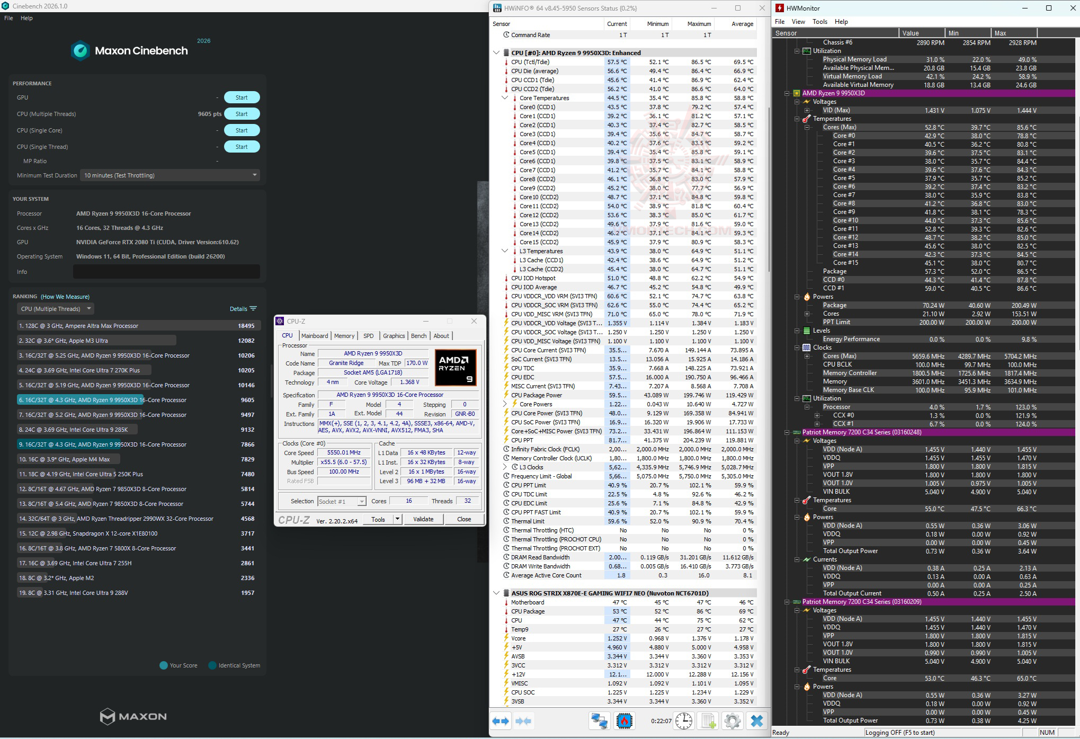Click Voltages lightning icon under AMD Ryzen in HWMonitor
1080x739 pixels.
(x=807, y=102)
